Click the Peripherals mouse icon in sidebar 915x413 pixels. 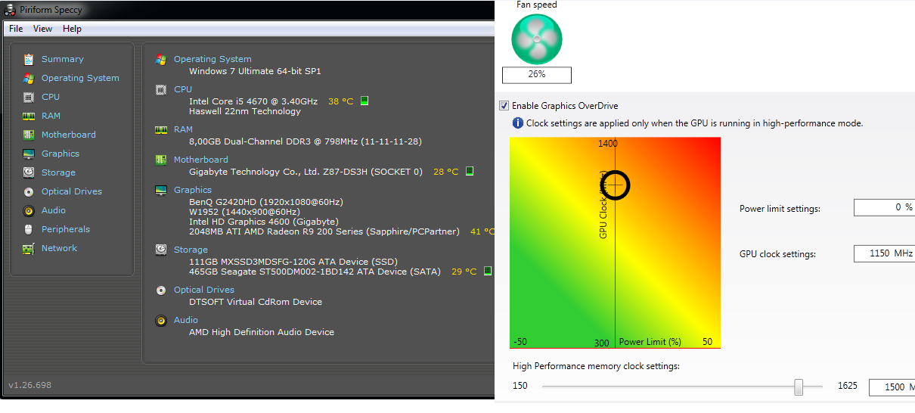pyautogui.click(x=29, y=229)
